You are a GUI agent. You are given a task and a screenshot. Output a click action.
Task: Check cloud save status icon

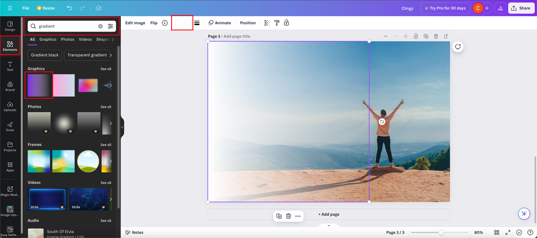(99, 8)
